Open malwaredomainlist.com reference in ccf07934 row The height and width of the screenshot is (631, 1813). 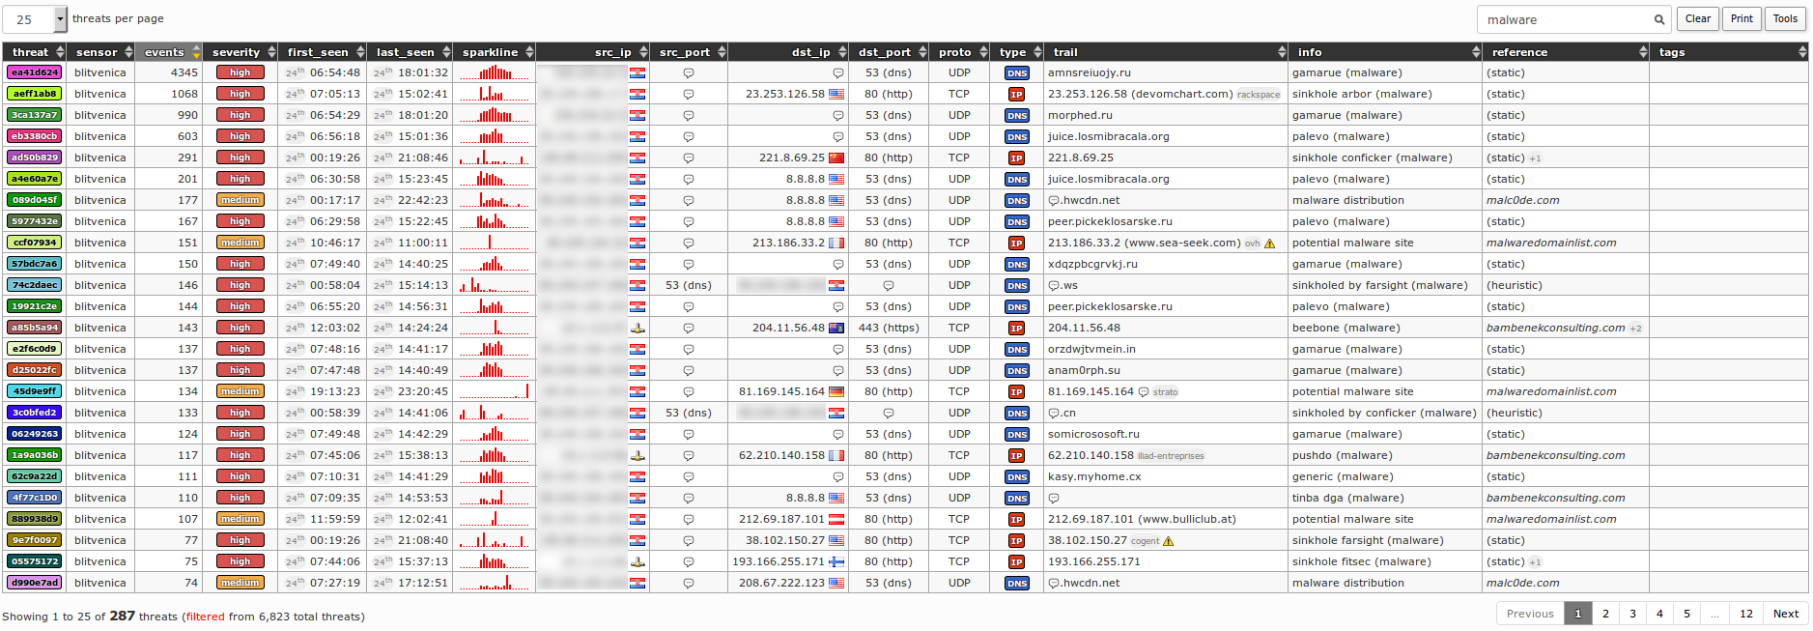(x=1550, y=243)
